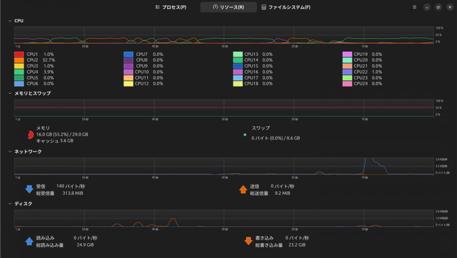Minimize the system monitor window
Viewport: 457px width, 258px height.
coord(427,7)
